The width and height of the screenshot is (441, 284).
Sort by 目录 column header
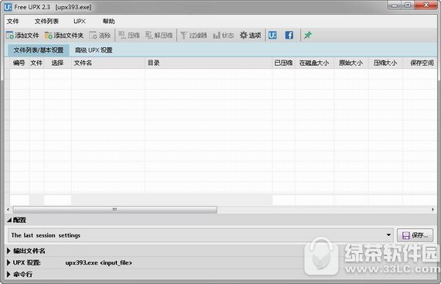pos(208,63)
